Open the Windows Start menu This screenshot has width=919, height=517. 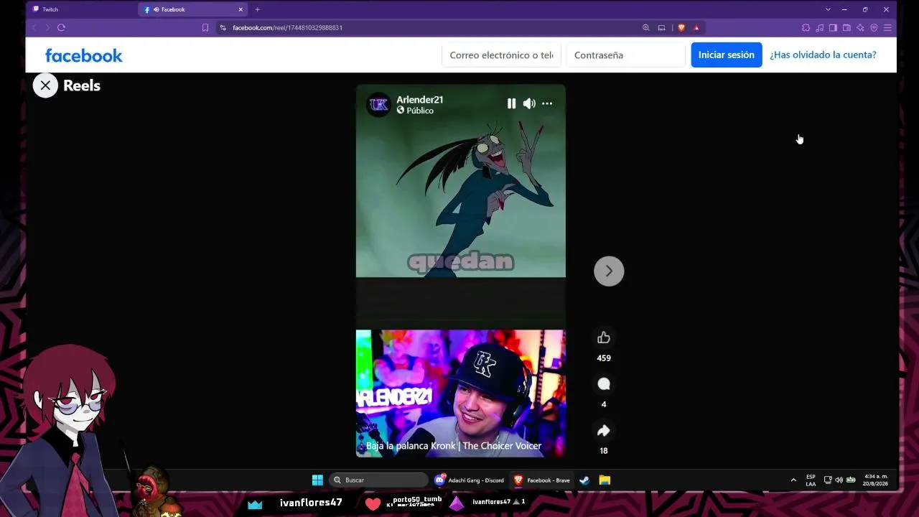(317, 480)
